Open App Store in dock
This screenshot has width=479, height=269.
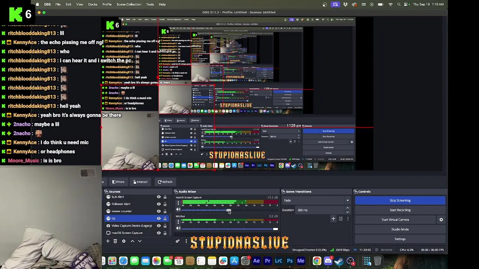pos(234,261)
